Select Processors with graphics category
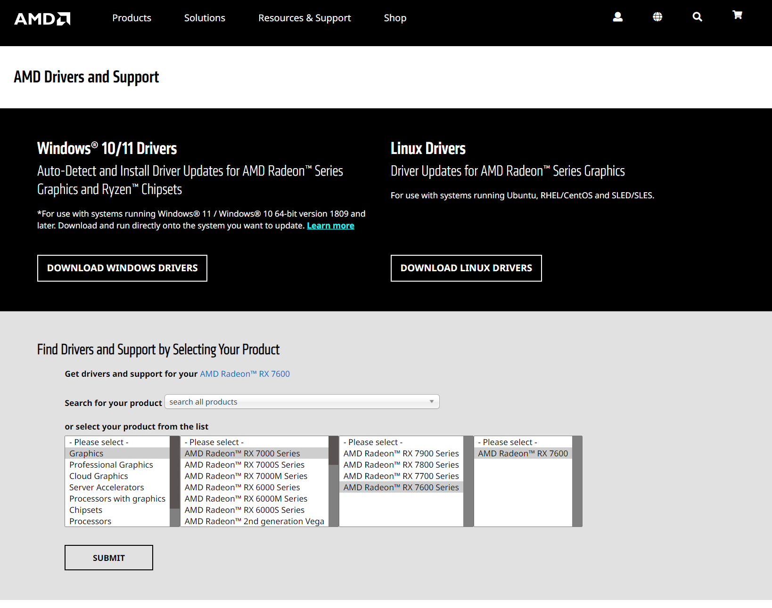The image size is (772, 608). click(117, 499)
